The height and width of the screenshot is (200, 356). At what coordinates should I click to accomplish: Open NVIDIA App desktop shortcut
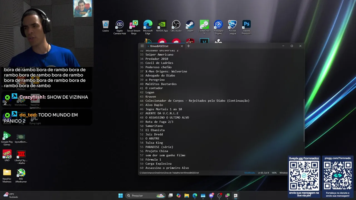(x=162, y=26)
